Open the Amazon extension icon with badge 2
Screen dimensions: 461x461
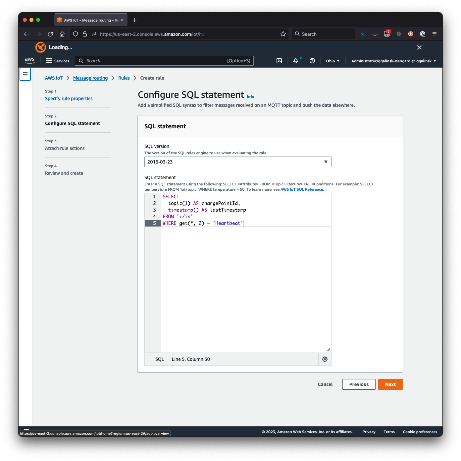pos(386,34)
